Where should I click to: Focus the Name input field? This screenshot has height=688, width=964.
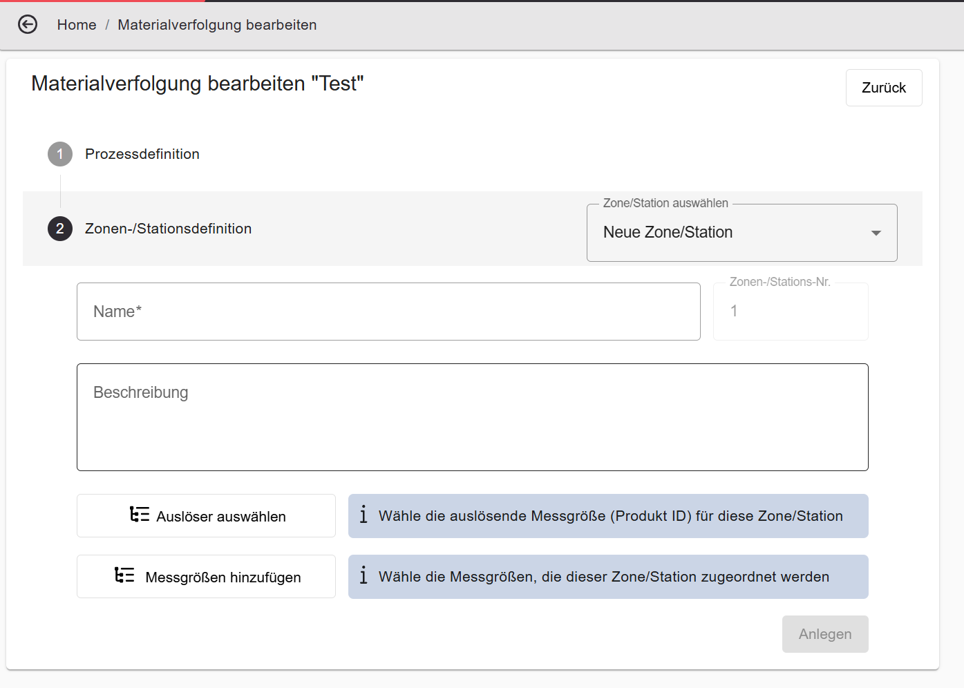click(388, 312)
